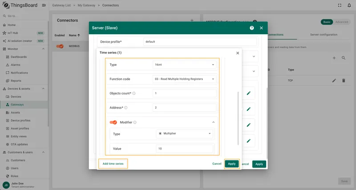Add a new server plus icon
Screen dimensions: 356x190
[334, 58]
